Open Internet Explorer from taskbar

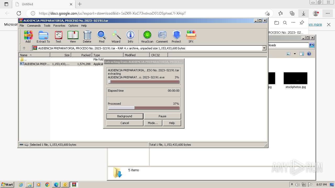tap(21, 185)
